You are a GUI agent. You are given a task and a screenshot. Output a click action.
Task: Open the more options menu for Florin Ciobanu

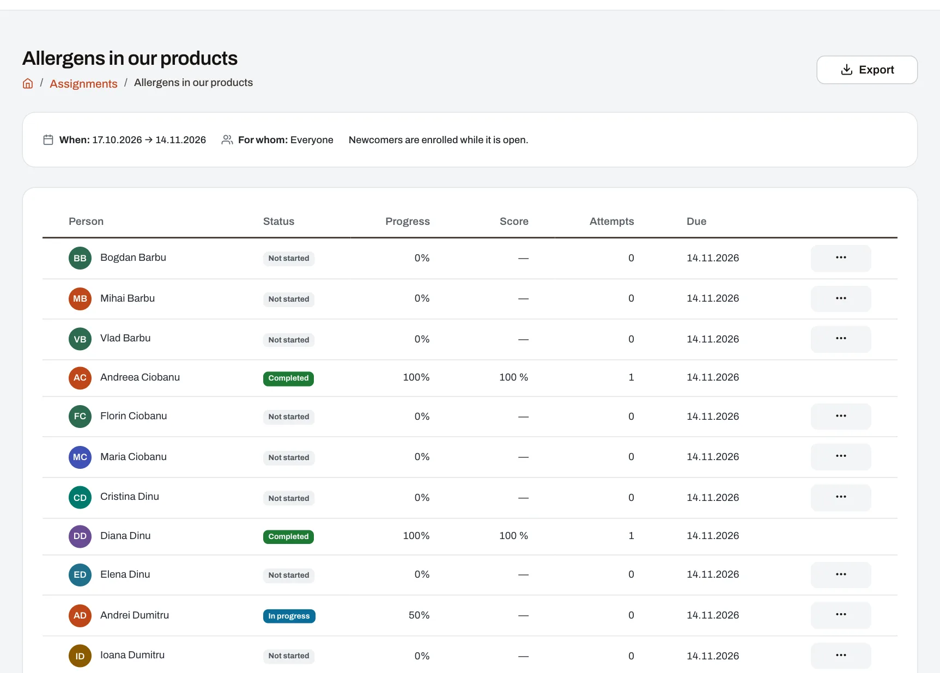[840, 417]
